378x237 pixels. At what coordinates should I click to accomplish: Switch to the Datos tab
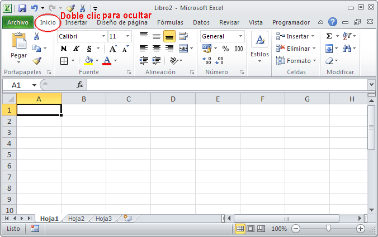click(x=201, y=22)
